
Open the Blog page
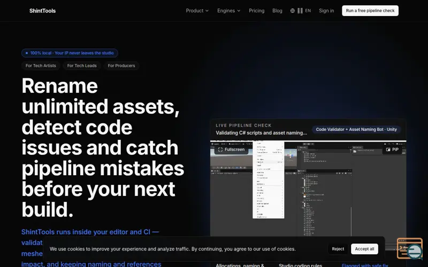(277, 11)
